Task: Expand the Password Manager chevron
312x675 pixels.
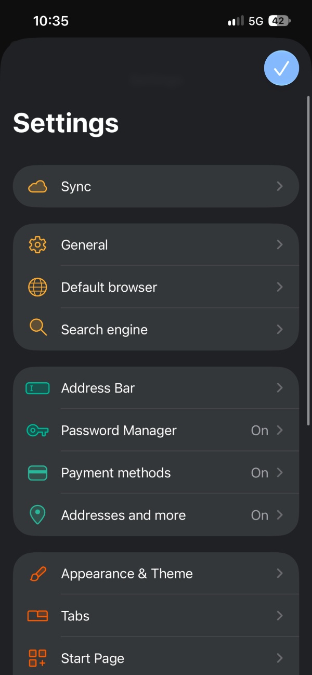Action: [280, 430]
